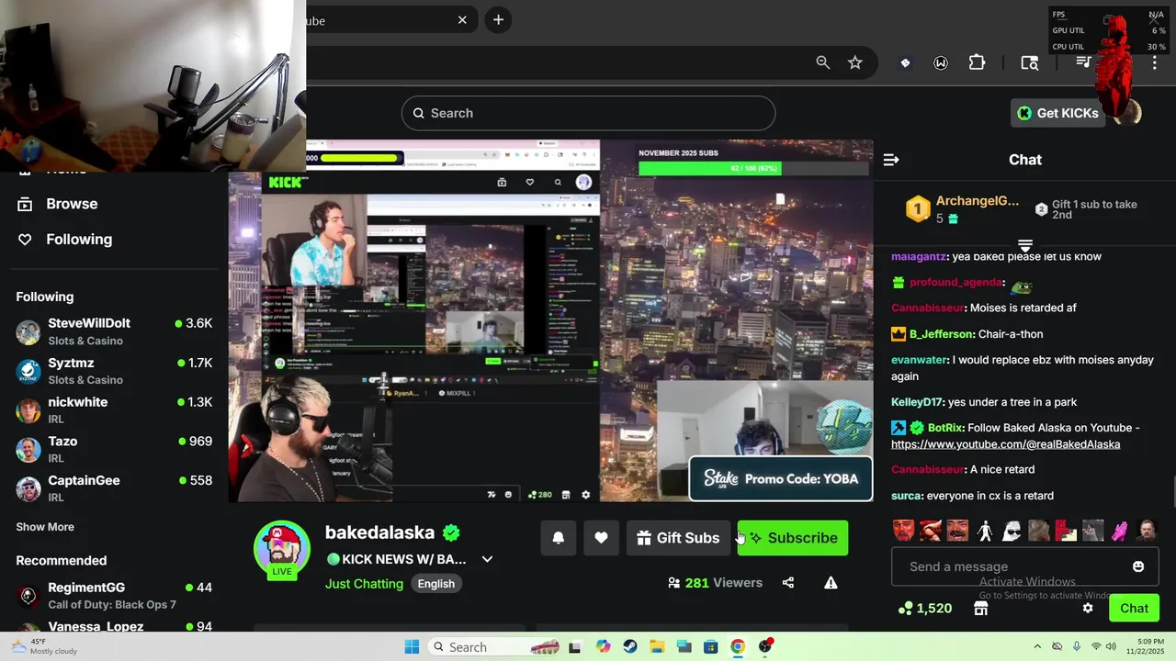Click the Gift Subs button
Screen dimensions: 1176x661
(x=678, y=538)
